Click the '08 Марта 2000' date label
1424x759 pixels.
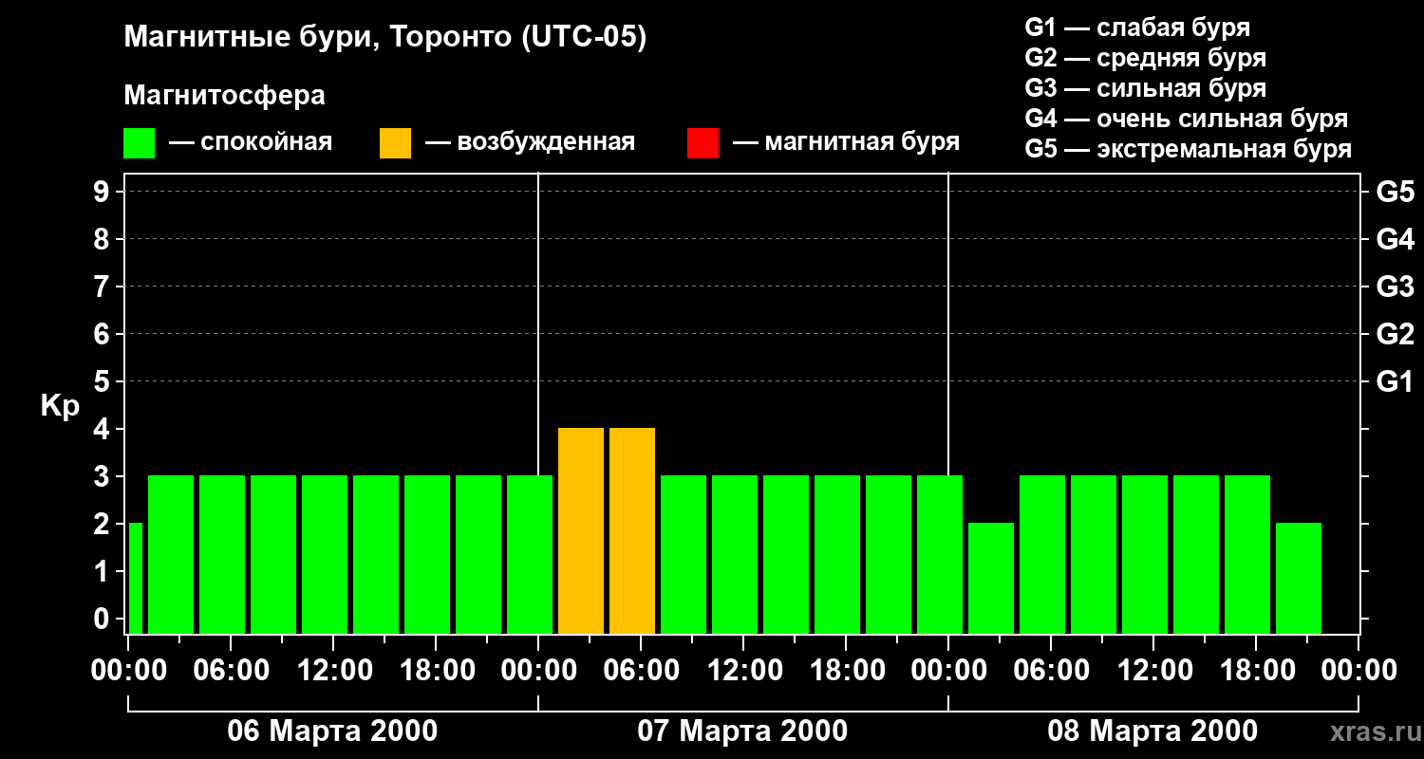[1152, 731]
